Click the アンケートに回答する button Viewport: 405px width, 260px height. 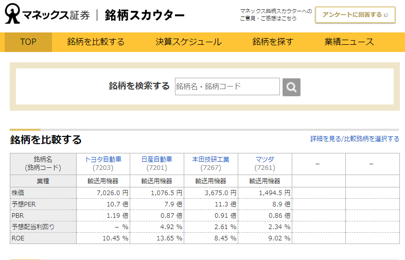tap(355, 15)
